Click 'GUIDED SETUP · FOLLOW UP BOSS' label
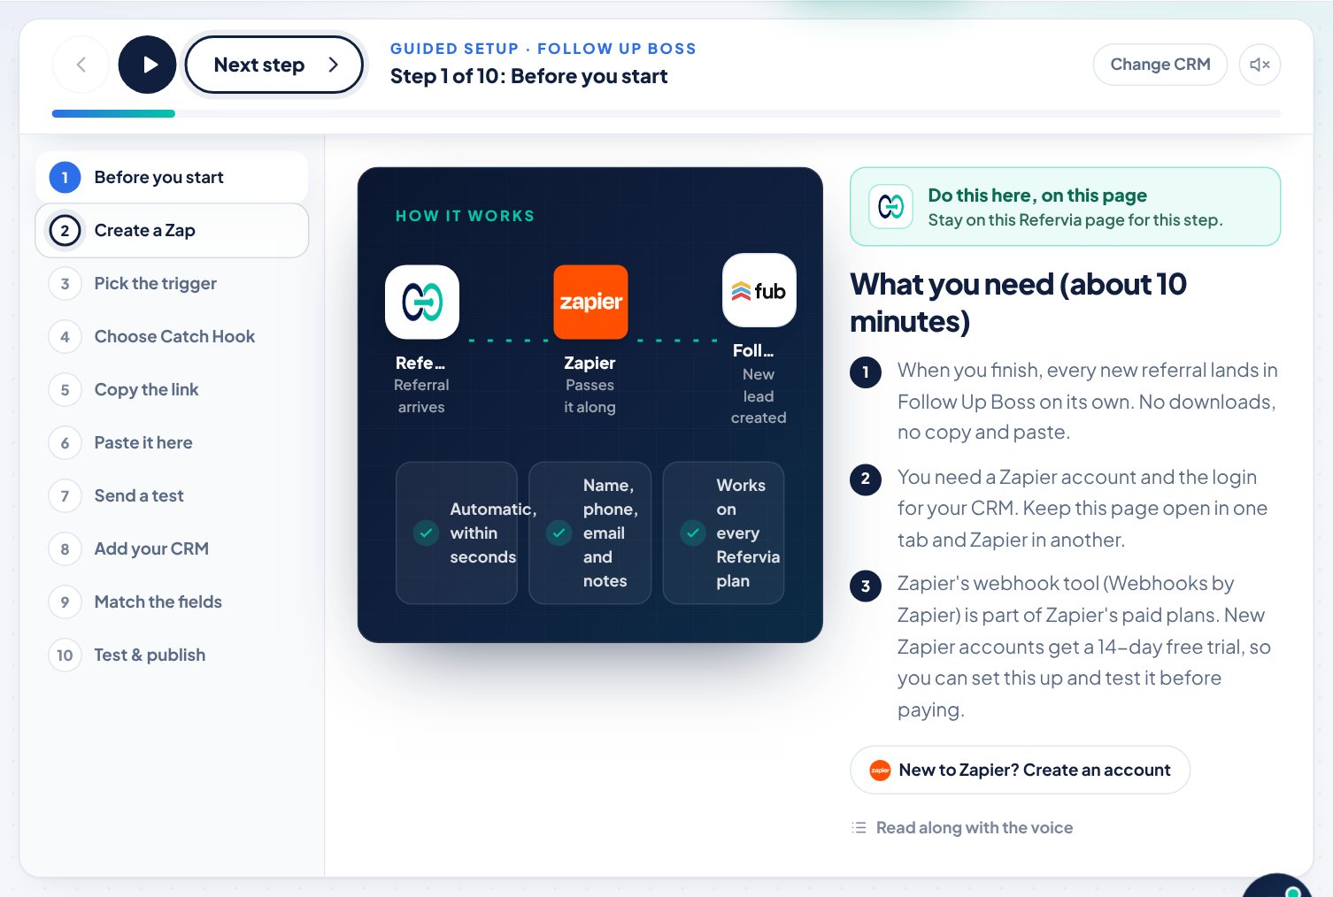Screen dimensions: 1333x897 pos(543,49)
